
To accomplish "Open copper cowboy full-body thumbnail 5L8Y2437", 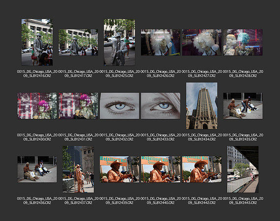I will [x=79, y=169].
